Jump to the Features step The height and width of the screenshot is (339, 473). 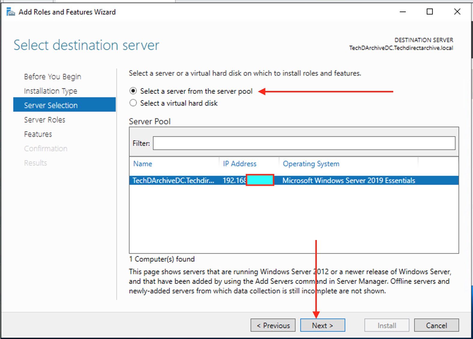click(x=38, y=134)
